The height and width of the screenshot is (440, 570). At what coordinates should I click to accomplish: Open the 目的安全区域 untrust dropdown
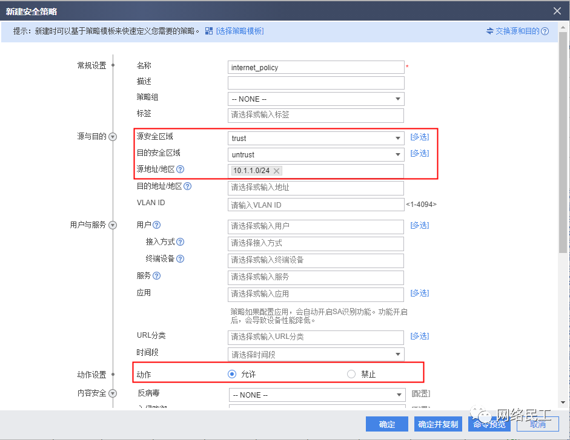316,154
